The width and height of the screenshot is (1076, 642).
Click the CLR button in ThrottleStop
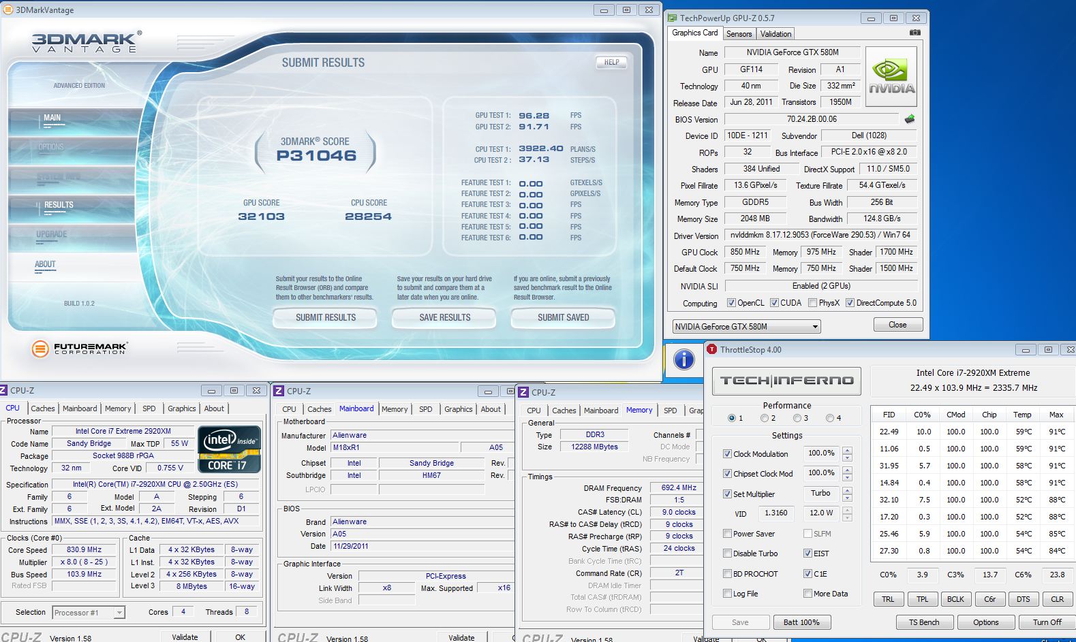tap(1057, 599)
